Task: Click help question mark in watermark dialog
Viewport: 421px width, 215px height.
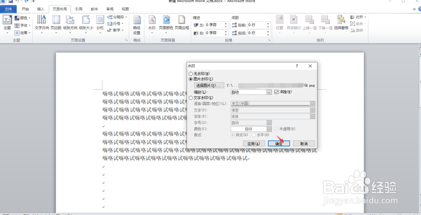Action: pos(297,66)
